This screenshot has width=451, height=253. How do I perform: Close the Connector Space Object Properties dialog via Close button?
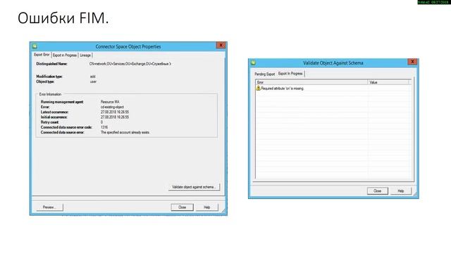[x=182, y=207]
